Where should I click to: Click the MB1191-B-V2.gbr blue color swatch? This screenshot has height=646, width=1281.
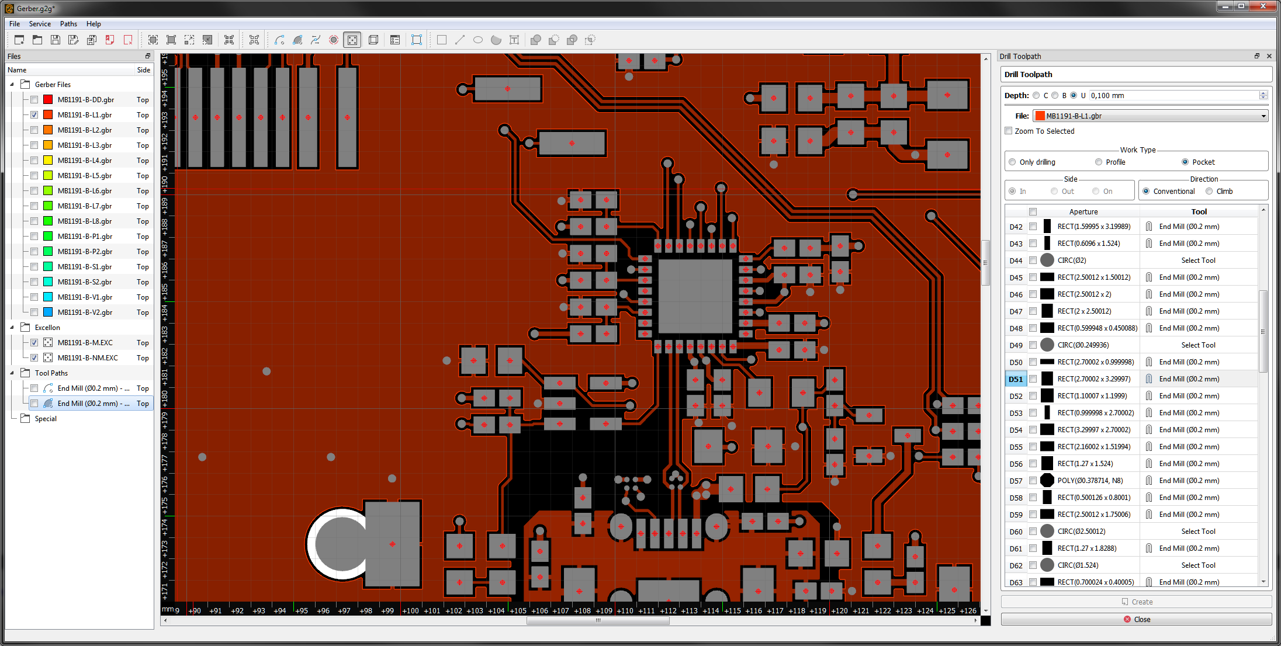pyautogui.click(x=48, y=312)
